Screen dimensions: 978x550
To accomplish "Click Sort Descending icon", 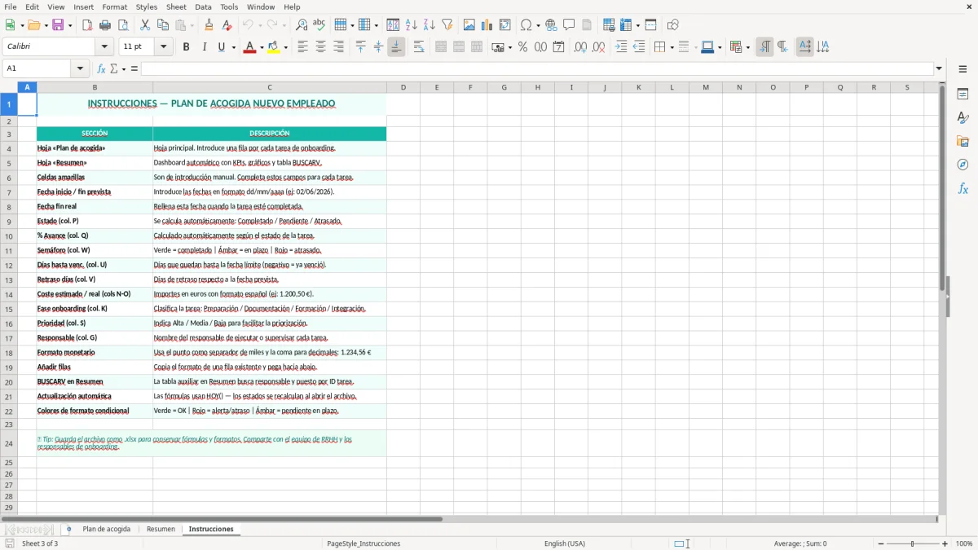I will (x=429, y=25).
